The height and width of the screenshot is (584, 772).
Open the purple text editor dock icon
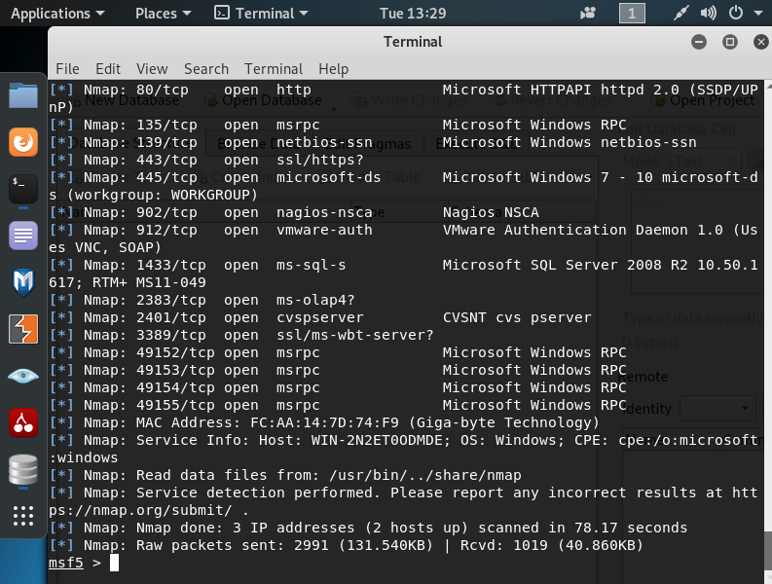coord(23,237)
